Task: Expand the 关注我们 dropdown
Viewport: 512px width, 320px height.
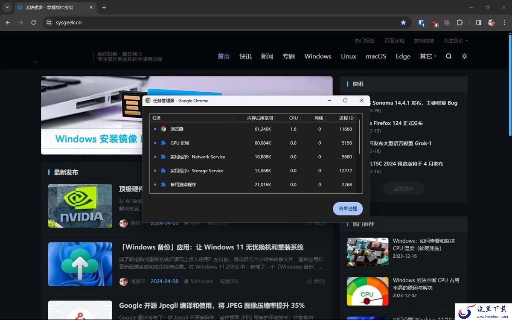Action: pos(455,41)
